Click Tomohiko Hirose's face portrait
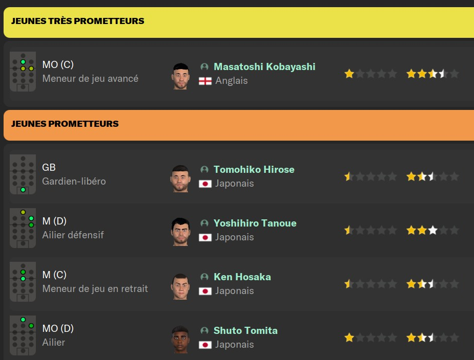Screen dimensions: 474x360 click(x=180, y=178)
